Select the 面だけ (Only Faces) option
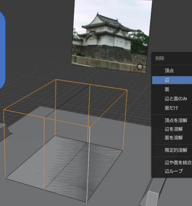The width and height of the screenshot is (192, 206). point(171,108)
